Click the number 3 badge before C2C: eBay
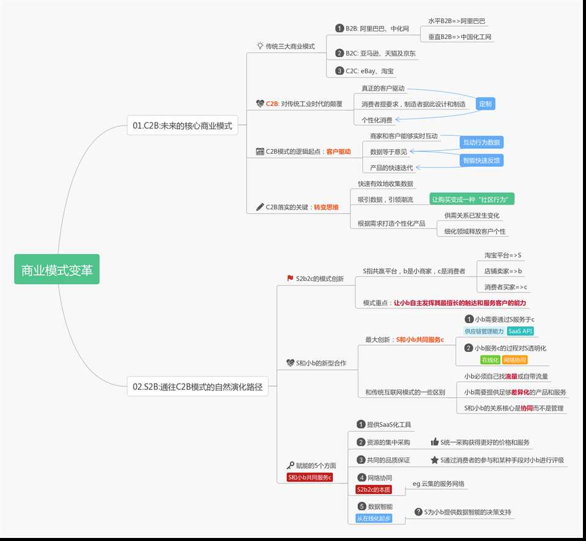The image size is (586, 541). pyautogui.click(x=339, y=70)
